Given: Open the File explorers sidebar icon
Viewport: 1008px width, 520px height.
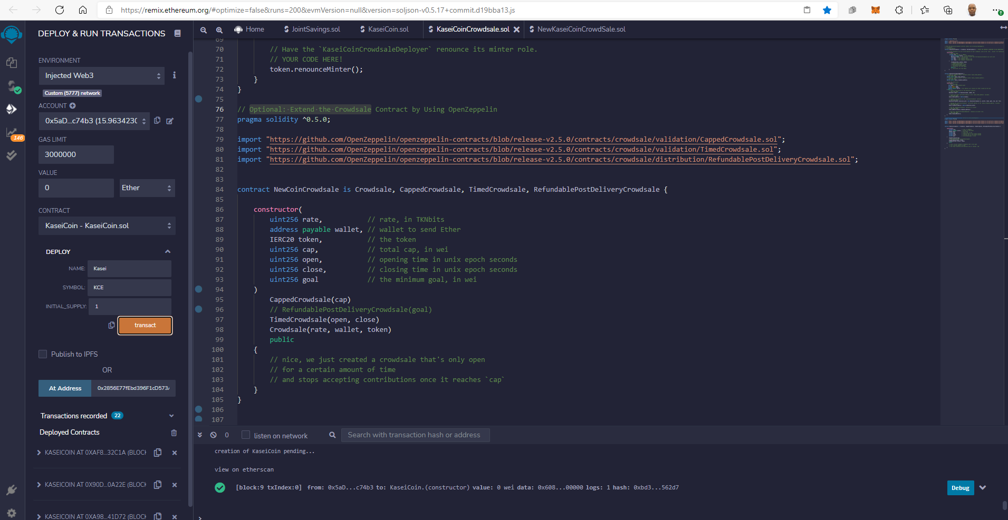Looking at the screenshot, I should 12,63.
